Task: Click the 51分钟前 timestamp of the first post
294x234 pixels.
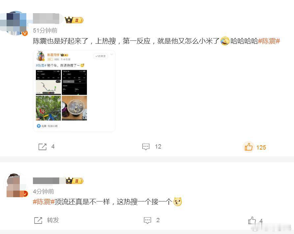Action: pyautogui.click(x=45, y=31)
